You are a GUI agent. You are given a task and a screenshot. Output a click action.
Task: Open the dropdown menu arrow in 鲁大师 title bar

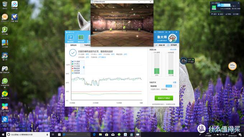coord(169,32)
